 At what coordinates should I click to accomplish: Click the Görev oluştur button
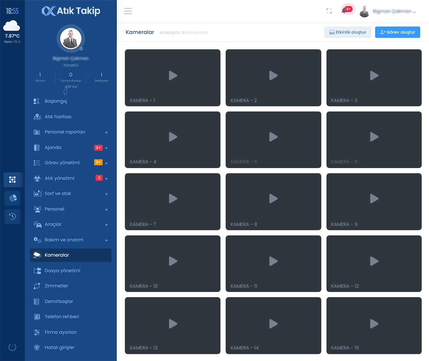click(x=397, y=32)
